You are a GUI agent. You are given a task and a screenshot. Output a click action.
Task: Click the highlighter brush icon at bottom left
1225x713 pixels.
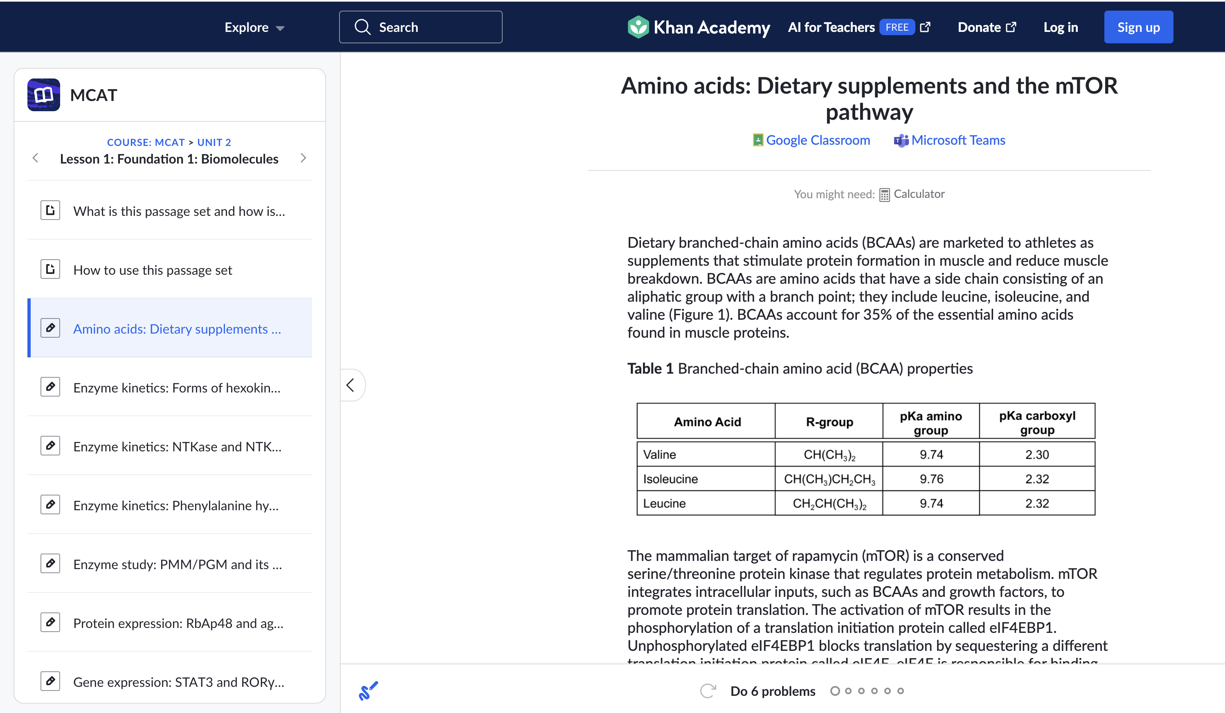pyautogui.click(x=369, y=691)
